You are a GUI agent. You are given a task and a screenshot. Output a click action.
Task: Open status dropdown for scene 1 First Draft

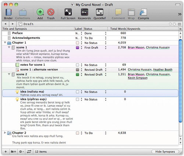click(106, 48)
